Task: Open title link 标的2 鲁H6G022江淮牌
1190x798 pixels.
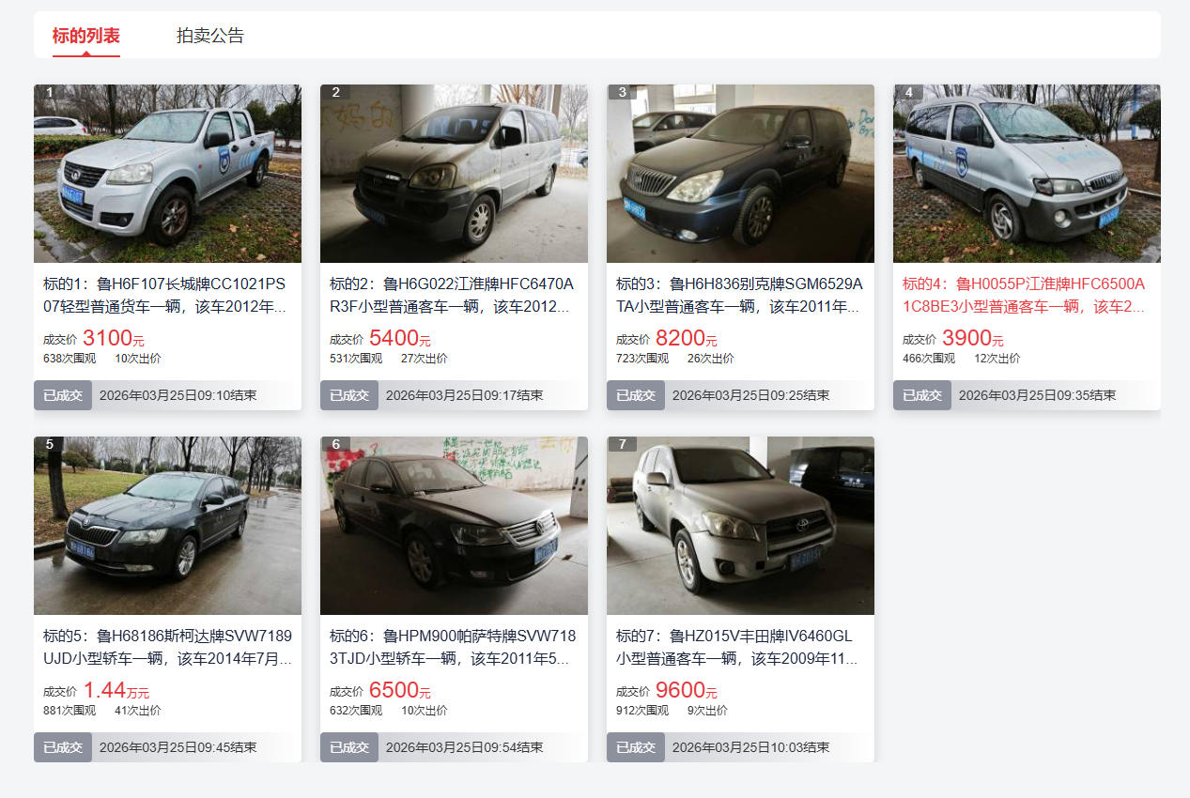Action: point(454,295)
